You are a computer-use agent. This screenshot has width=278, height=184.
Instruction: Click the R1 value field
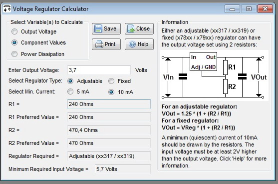(109, 104)
